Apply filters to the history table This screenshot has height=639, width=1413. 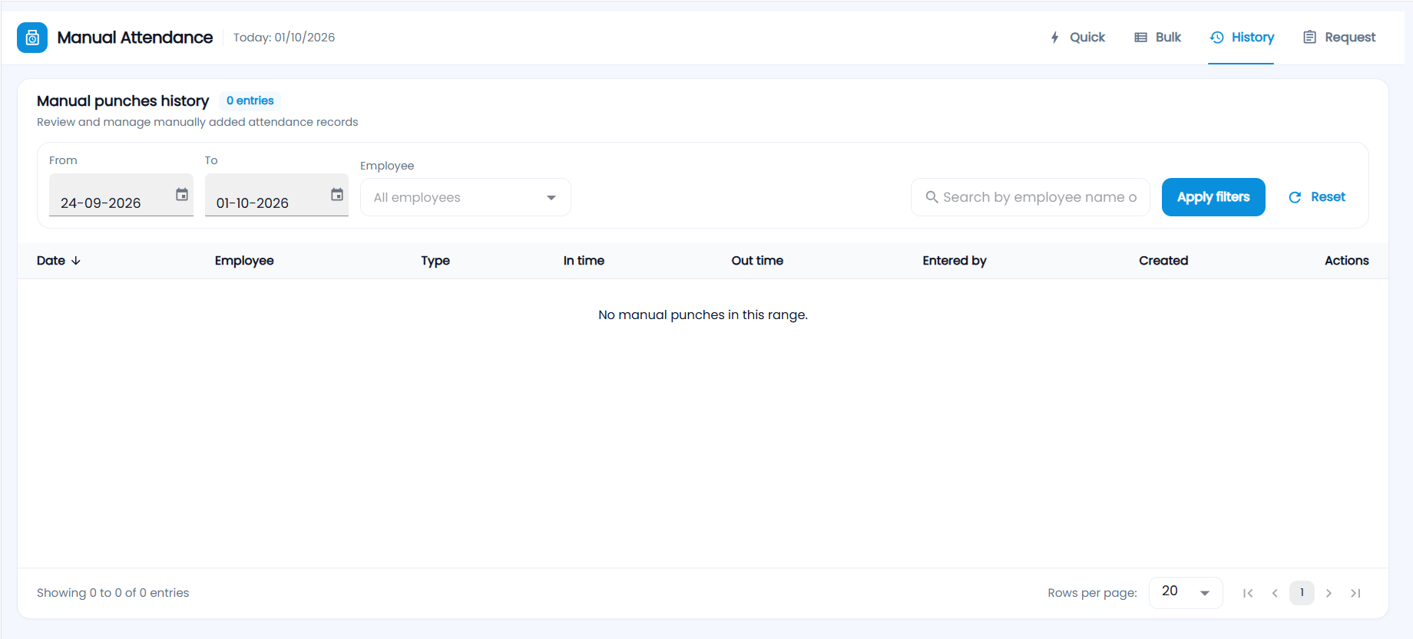click(x=1213, y=197)
